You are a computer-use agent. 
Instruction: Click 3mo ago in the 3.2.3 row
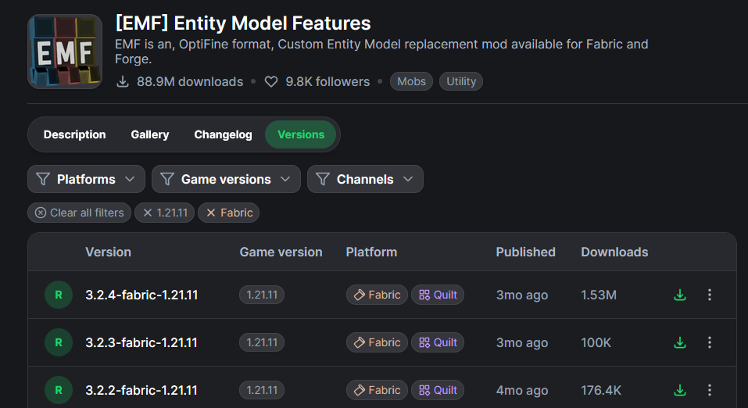pos(522,342)
